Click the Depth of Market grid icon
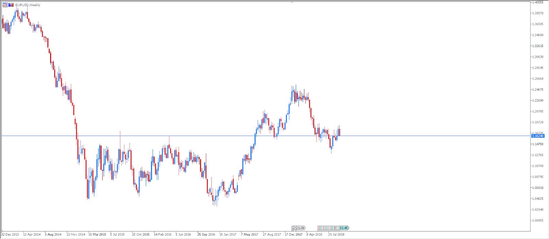The width and height of the screenshot is (549, 239). pos(5,5)
